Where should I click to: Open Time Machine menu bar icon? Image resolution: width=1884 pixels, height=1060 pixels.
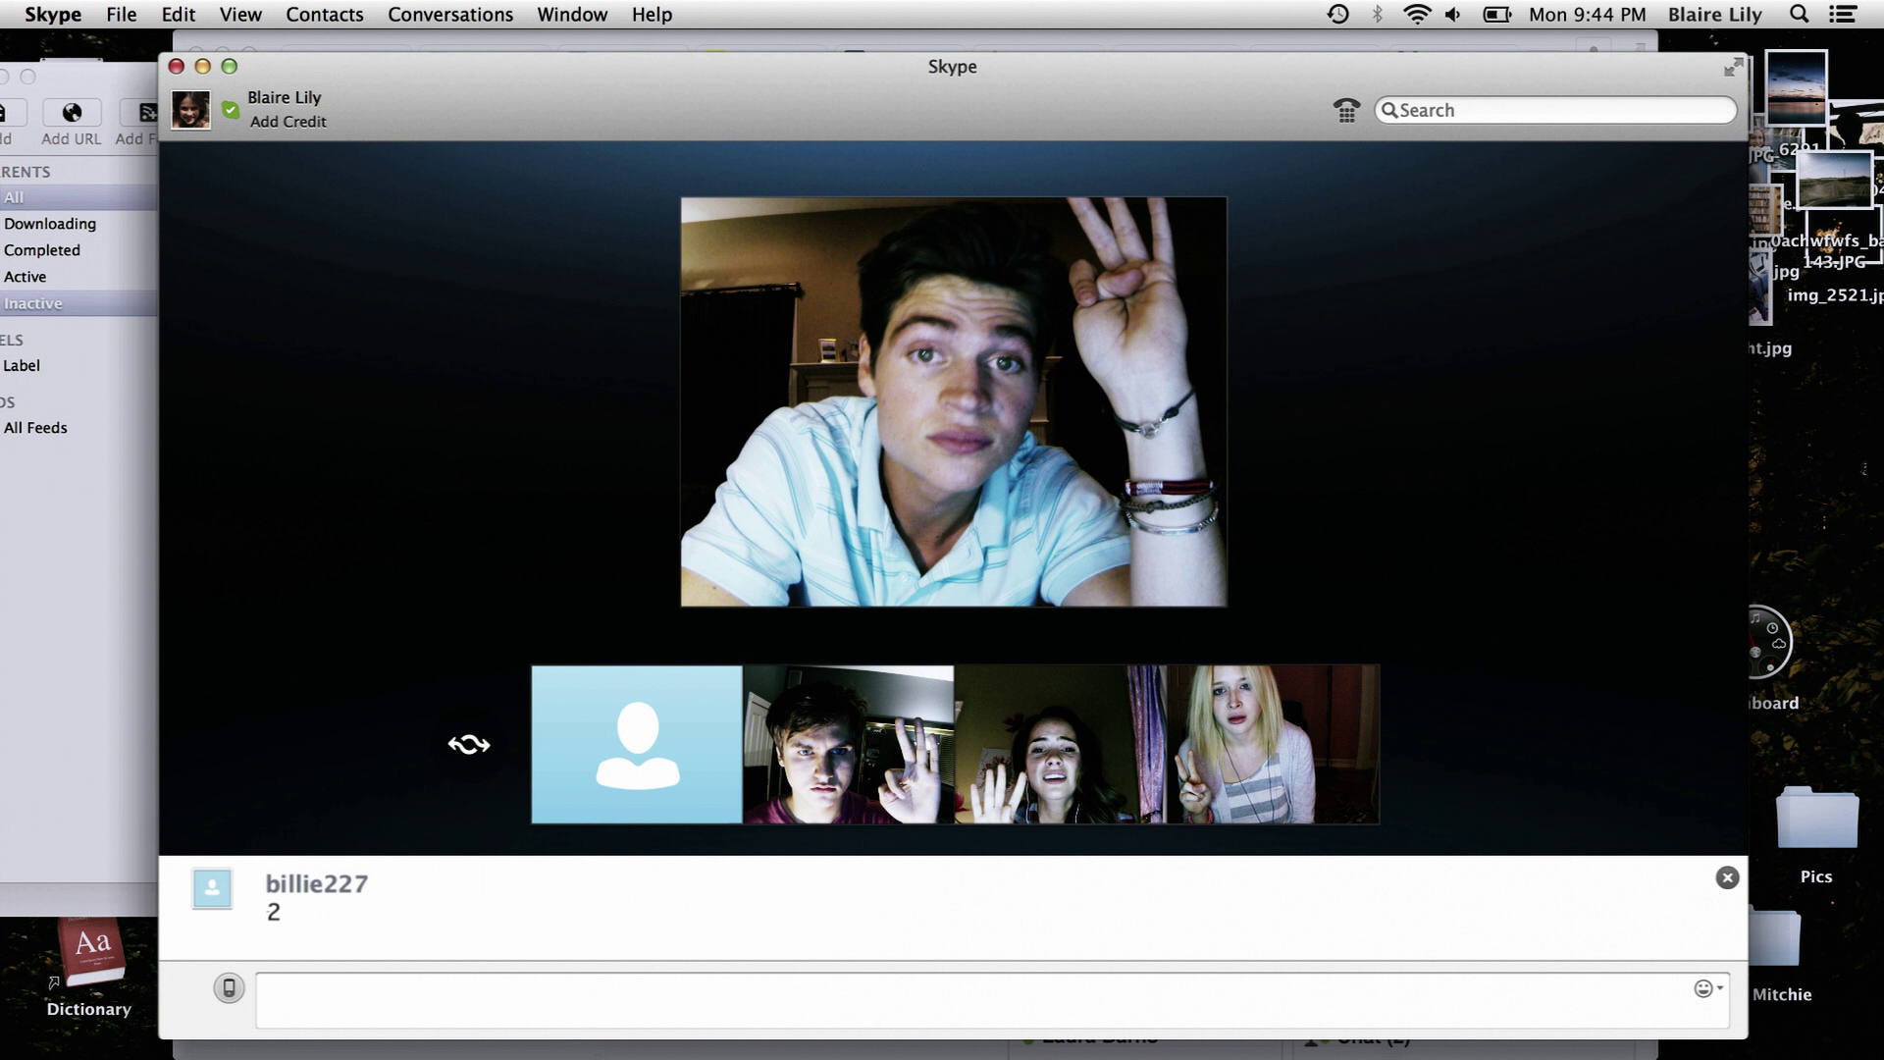[x=1337, y=14]
